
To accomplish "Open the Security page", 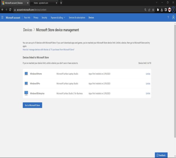I will 44,18.
